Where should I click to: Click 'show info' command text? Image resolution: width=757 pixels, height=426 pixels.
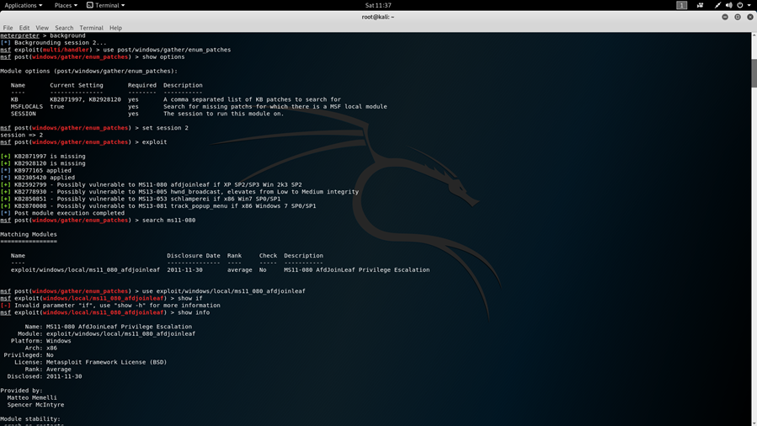pyautogui.click(x=194, y=312)
